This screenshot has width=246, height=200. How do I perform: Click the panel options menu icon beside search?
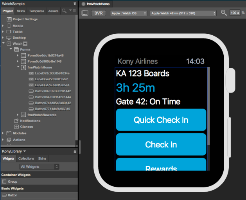click(x=72, y=11)
